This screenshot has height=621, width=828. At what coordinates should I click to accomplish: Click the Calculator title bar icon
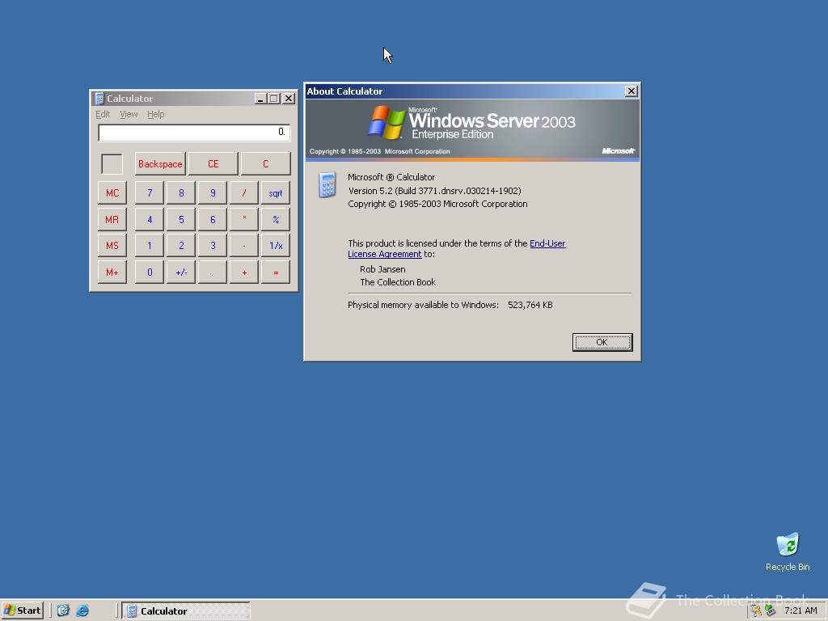coord(99,98)
